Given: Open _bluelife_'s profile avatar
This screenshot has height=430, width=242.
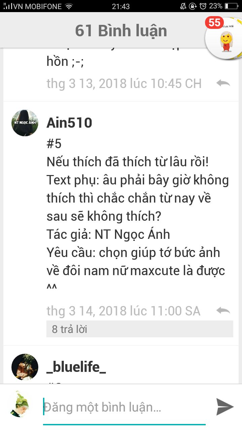Looking at the screenshot, I should point(25,367).
